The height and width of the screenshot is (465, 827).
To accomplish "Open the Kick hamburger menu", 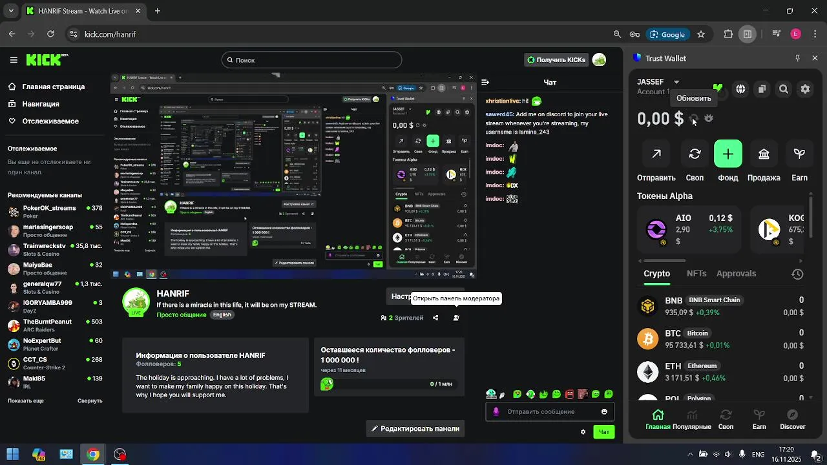I will 14,60.
